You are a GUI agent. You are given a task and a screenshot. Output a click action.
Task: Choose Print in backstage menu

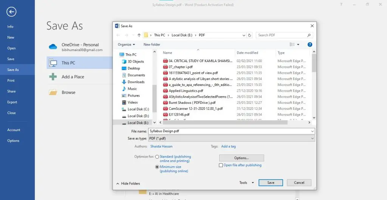11,80
